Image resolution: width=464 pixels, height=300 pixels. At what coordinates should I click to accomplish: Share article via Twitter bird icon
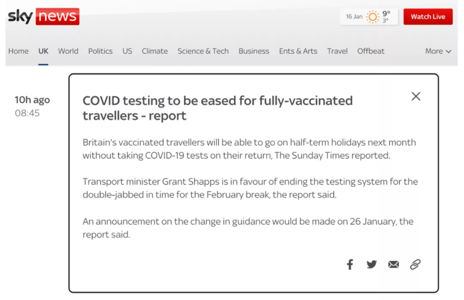(372, 264)
